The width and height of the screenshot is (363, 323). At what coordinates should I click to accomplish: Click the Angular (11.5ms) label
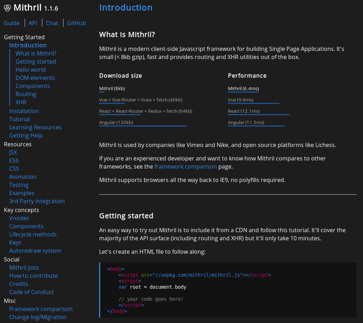pos(246,122)
